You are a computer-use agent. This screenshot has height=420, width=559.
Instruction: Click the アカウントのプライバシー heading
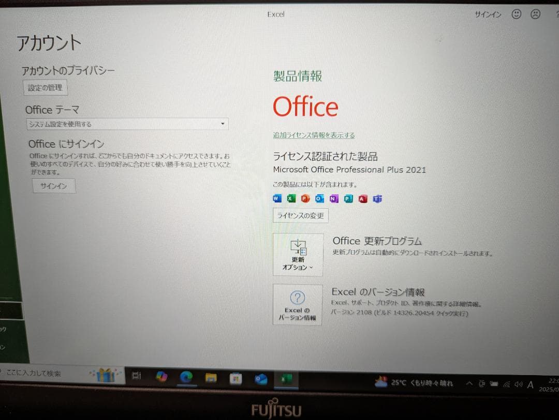point(68,70)
